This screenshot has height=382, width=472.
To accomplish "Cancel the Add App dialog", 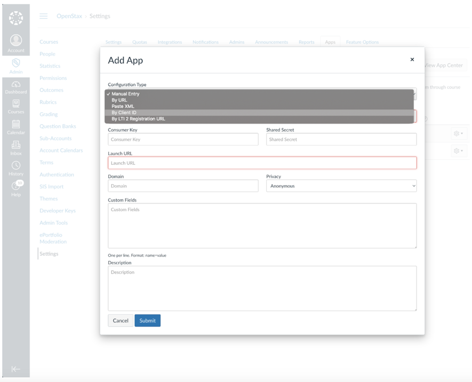I will [120, 320].
